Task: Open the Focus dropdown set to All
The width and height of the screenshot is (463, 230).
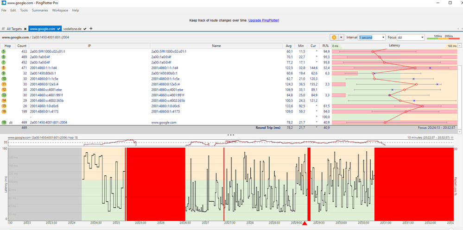Action: coord(411,37)
